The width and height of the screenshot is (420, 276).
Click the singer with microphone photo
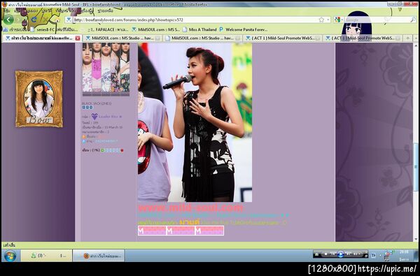pyautogui.click(x=195, y=122)
